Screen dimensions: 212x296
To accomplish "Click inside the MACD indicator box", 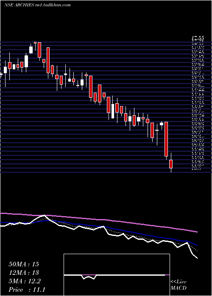I will (117, 275).
